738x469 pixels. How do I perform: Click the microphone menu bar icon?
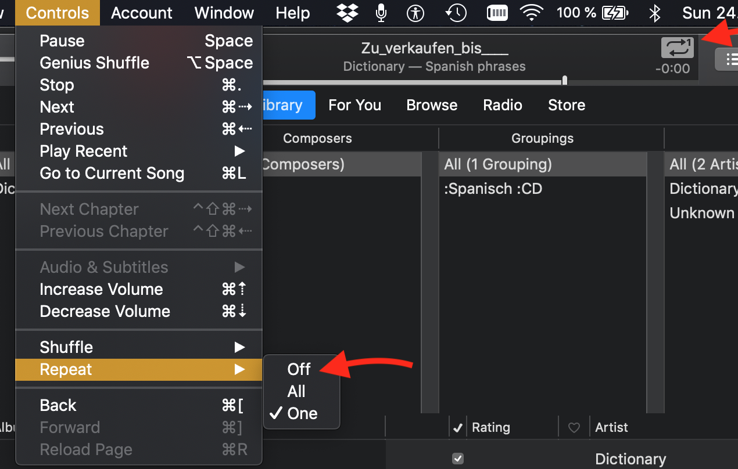pos(381,12)
